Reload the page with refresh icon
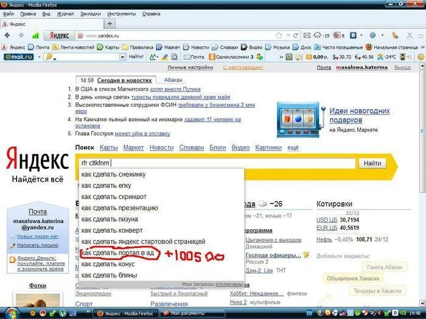The width and height of the screenshot is (426, 319). pos(295,35)
